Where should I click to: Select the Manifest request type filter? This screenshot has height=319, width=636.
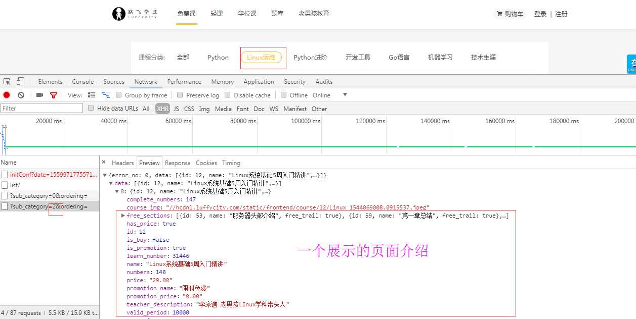coord(295,109)
